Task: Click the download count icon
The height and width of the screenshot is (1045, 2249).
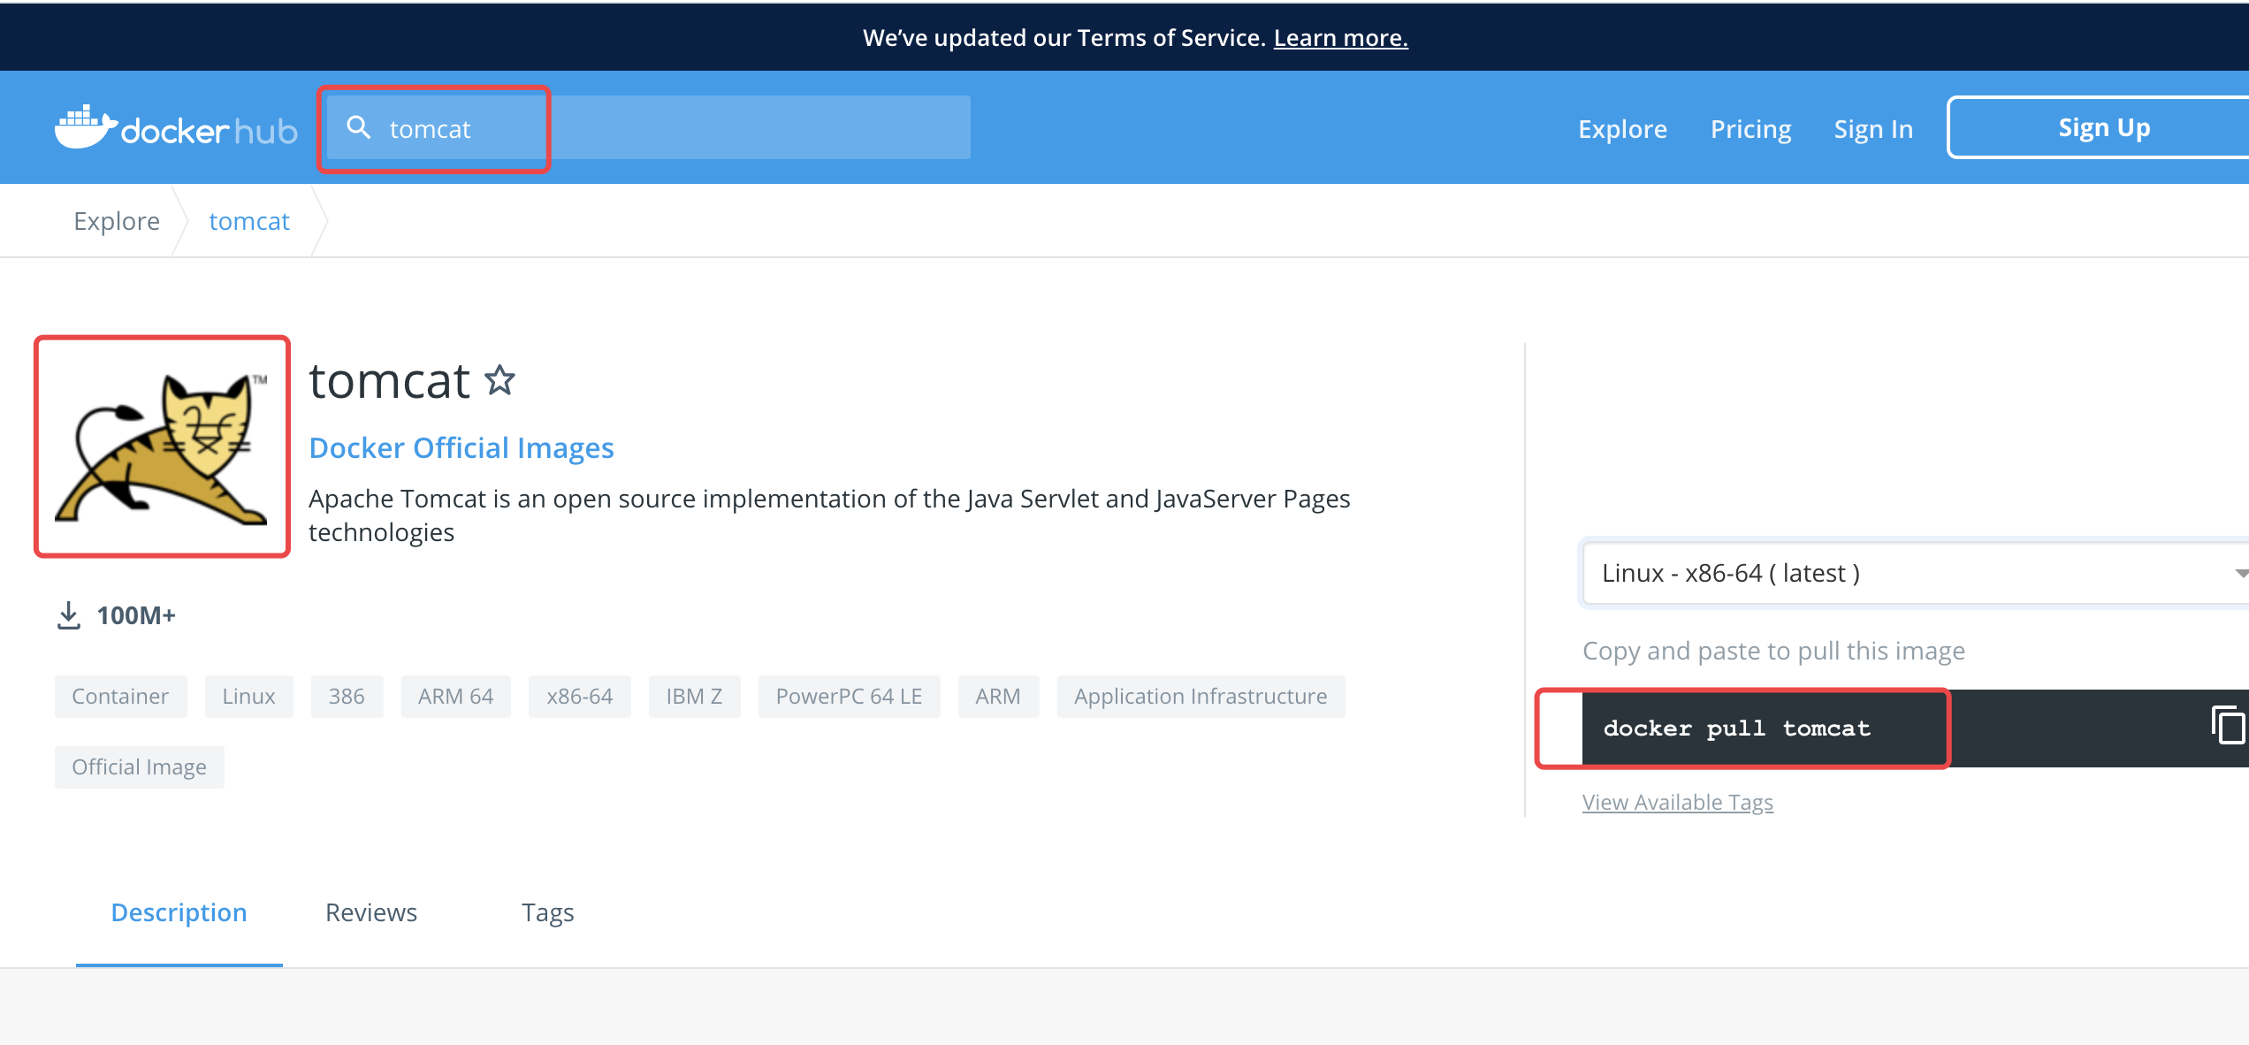Action: coord(68,615)
